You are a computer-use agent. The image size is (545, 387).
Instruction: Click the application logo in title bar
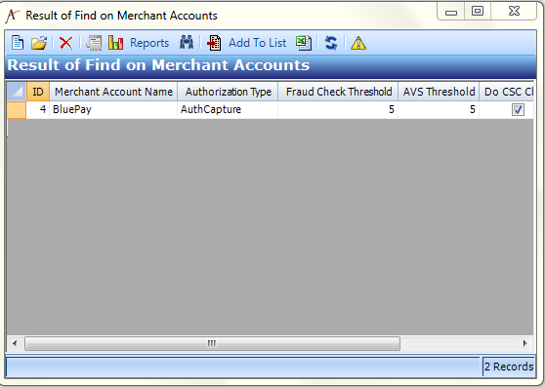pyautogui.click(x=13, y=16)
